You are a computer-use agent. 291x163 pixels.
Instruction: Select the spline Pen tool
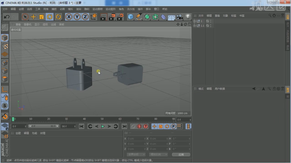(x=139, y=17)
